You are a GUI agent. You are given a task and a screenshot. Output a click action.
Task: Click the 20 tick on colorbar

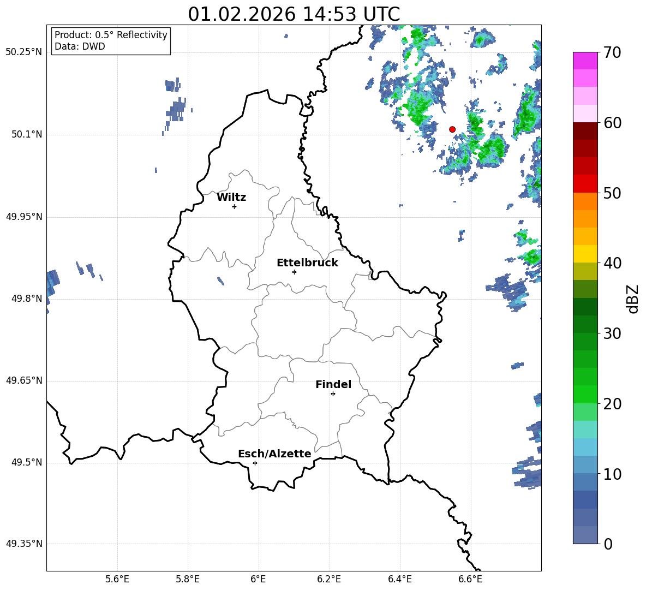point(612,403)
